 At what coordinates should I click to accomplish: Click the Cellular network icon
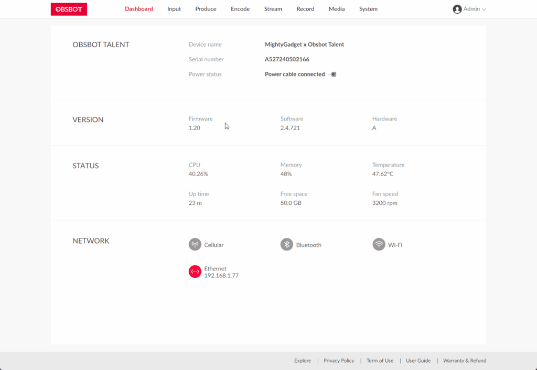[x=195, y=245]
